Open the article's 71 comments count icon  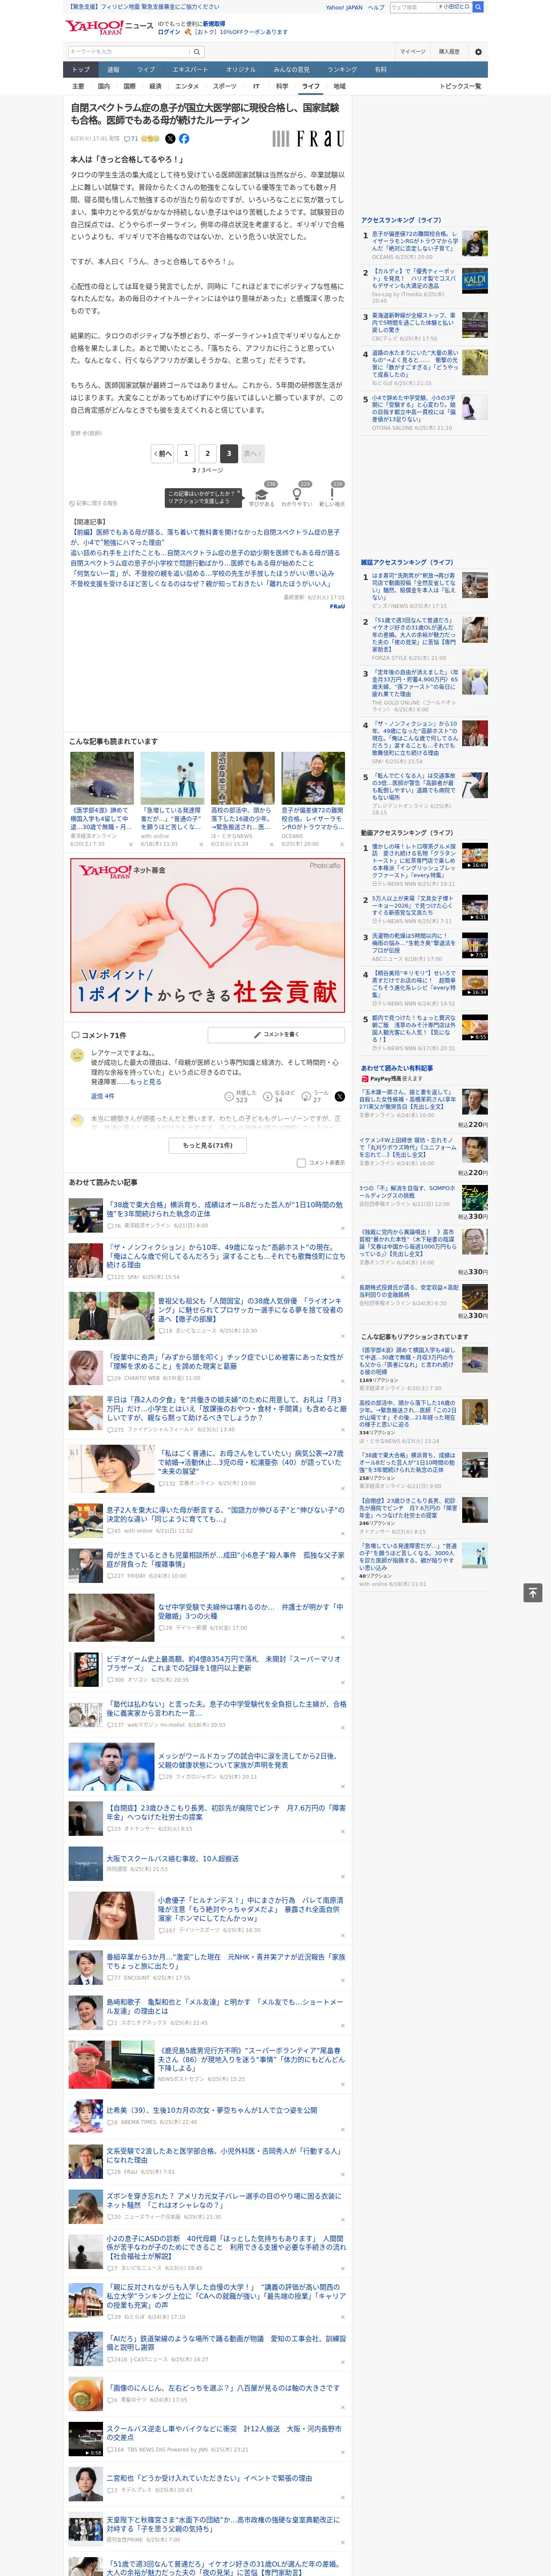[131, 139]
